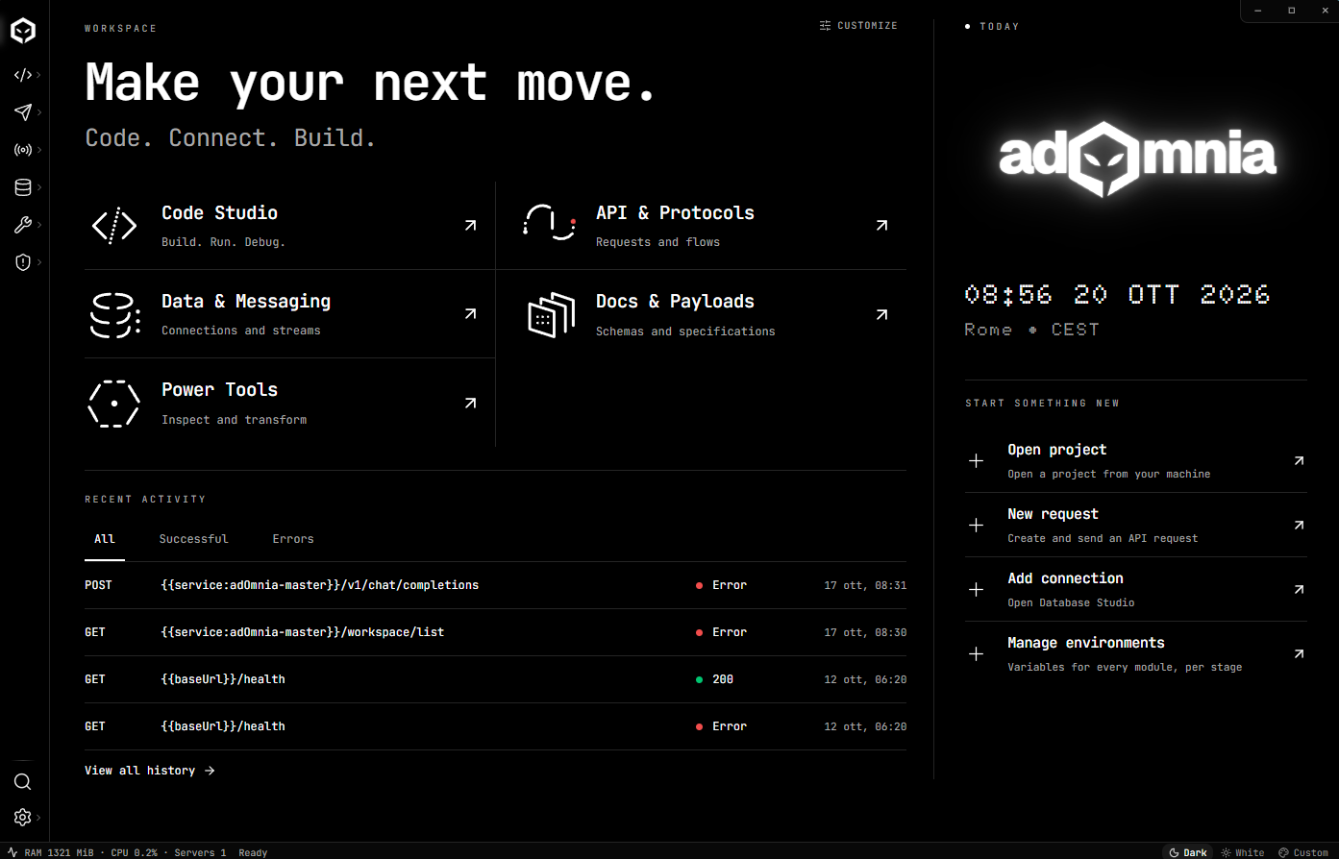Click the adOmnia logo in the sidebar
This screenshot has width=1339, height=859.
click(23, 31)
